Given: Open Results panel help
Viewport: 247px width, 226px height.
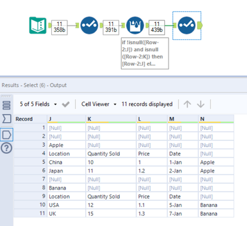Looking at the screenshot, I should pyautogui.click(x=7, y=148).
